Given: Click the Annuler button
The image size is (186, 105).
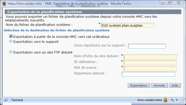Looking at the screenshot, I should [159, 85].
